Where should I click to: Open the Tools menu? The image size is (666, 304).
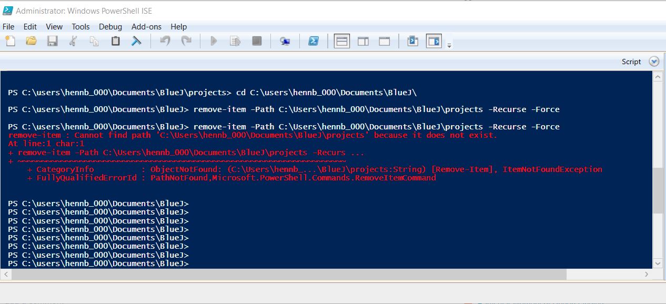tap(81, 27)
